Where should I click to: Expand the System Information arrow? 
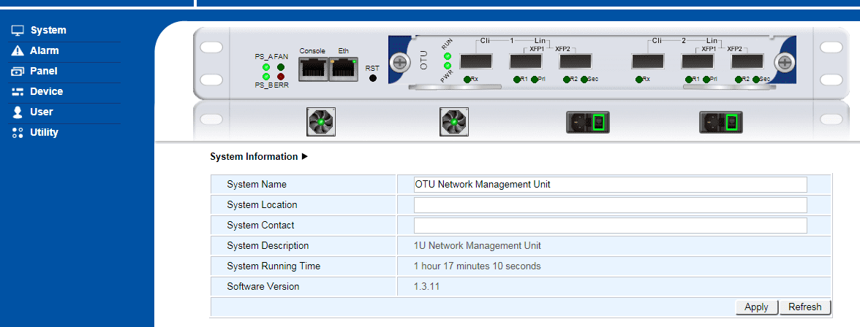click(x=305, y=157)
